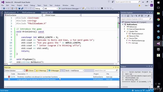Open Toolbox side tab
163x92 pixels.
2,14
